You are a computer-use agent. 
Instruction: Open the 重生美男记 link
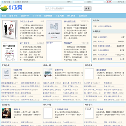47,93
